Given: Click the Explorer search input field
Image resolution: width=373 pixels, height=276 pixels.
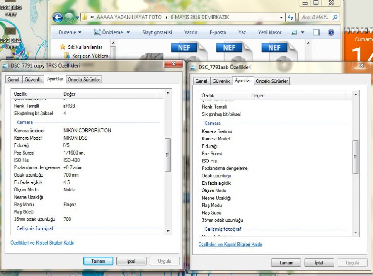Looking at the screenshot, I should 316,17.
